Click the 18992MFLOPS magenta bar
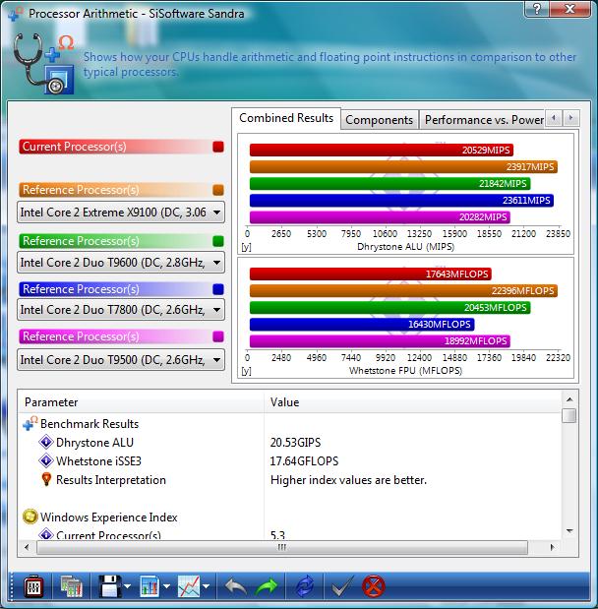This screenshot has width=598, height=609. [380, 340]
